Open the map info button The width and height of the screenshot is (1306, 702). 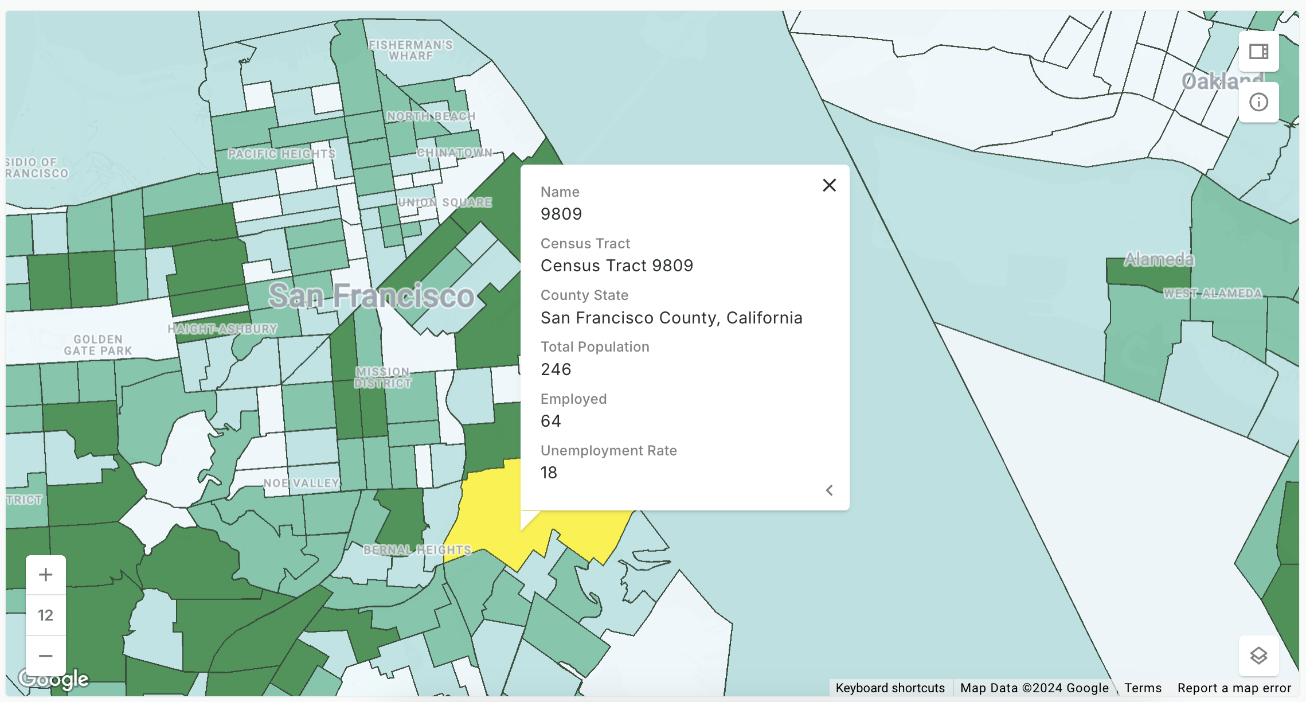pyautogui.click(x=1258, y=103)
